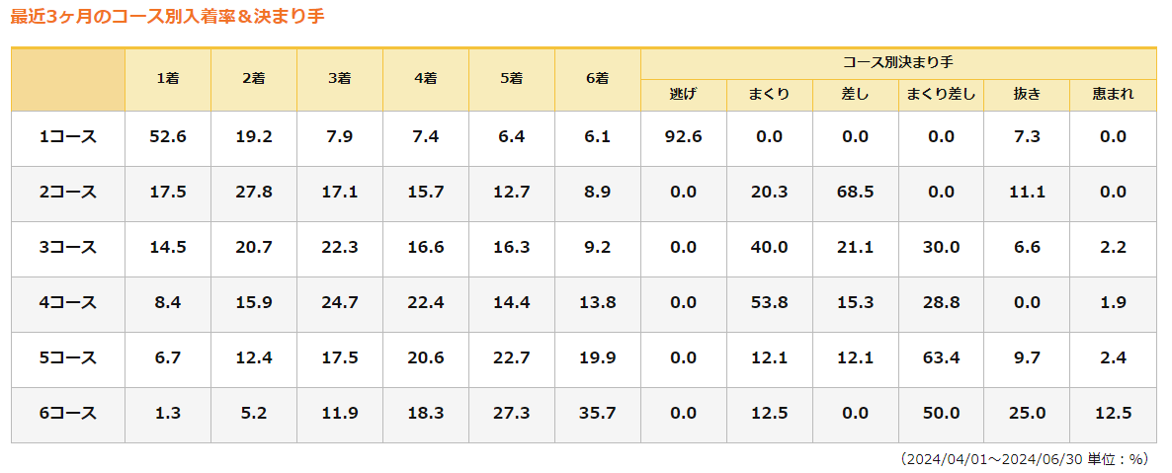
Task: Click the 恵まれ column header
Action: [x=1113, y=95]
